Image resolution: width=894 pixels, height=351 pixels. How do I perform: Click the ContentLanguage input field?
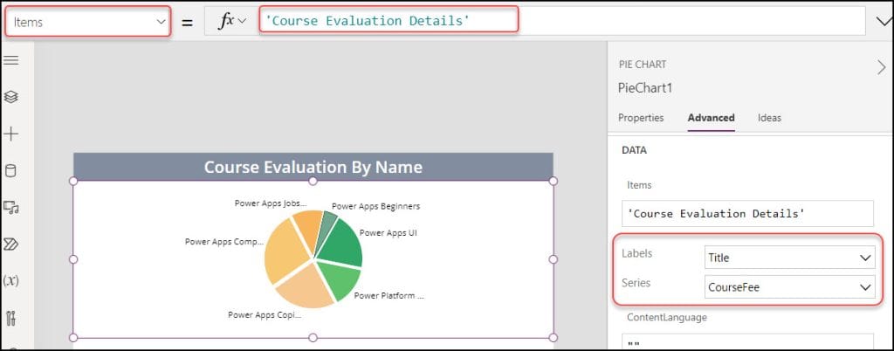click(747, 342)
